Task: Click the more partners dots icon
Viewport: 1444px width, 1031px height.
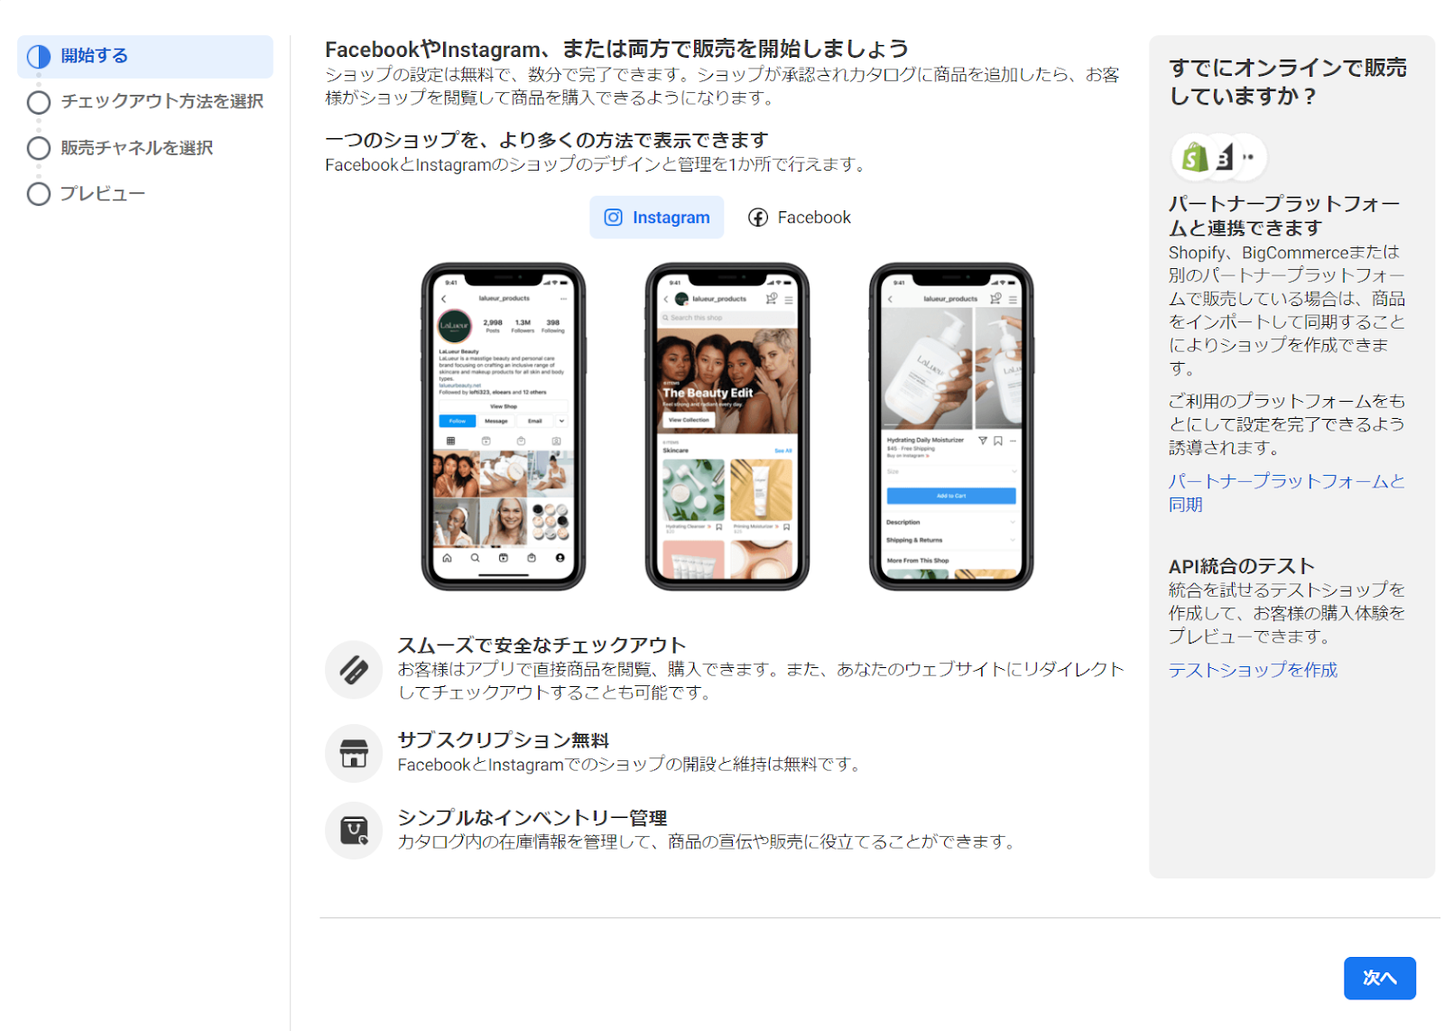Action: pos(1249,157)
